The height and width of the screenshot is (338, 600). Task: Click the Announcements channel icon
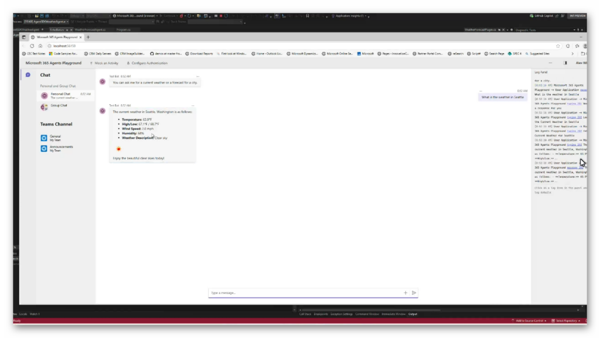coord(44,148)
